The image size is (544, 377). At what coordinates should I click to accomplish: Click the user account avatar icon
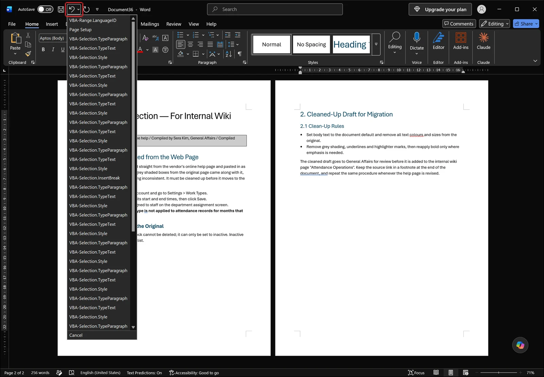click(x=481, y=10)
